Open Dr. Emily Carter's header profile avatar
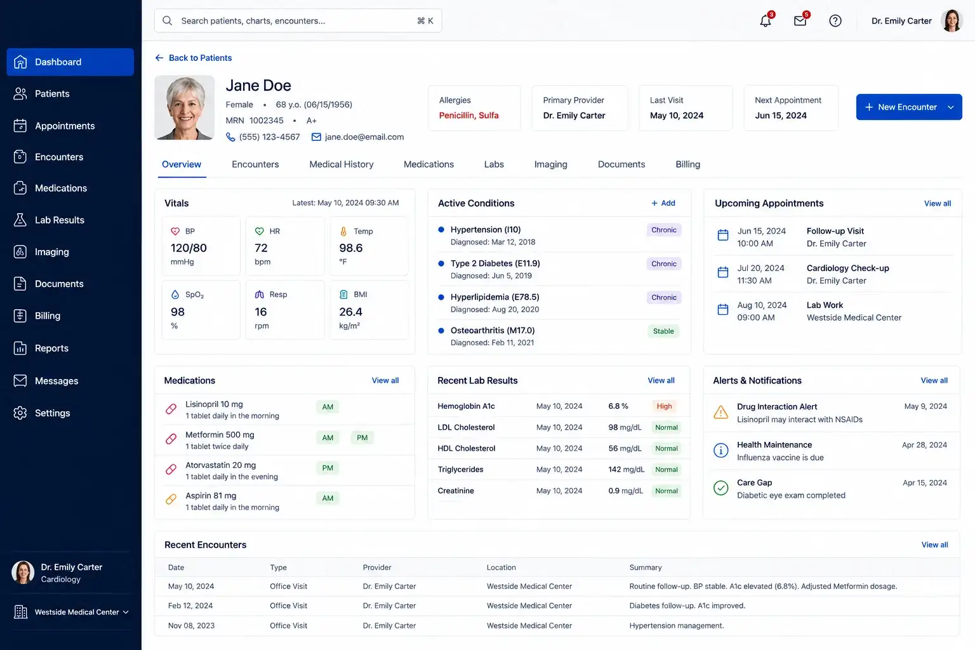The width and height of the screenshot is (975, 650). click(952, 21)
